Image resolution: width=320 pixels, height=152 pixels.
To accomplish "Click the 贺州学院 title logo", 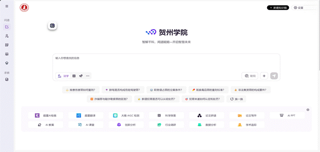I will [x=166, y=32].
